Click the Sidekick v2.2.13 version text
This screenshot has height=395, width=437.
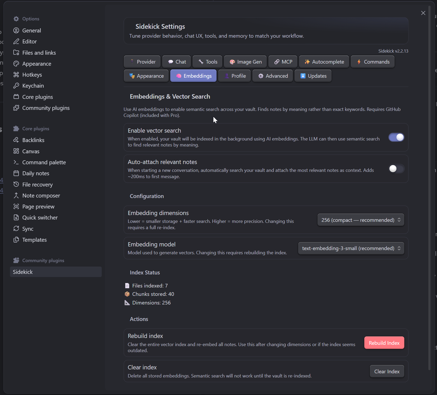(393, 51)
